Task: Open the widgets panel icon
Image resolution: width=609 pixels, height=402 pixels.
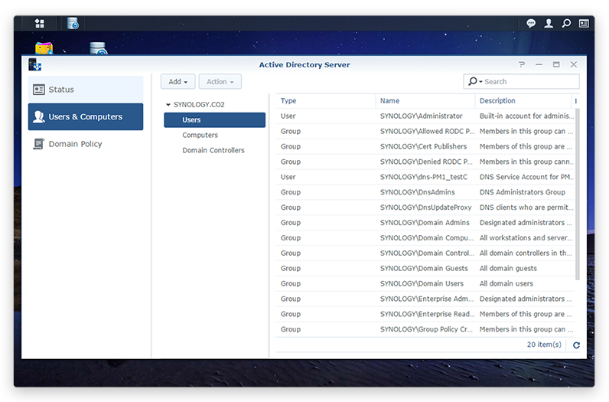Action: (584, 23)
